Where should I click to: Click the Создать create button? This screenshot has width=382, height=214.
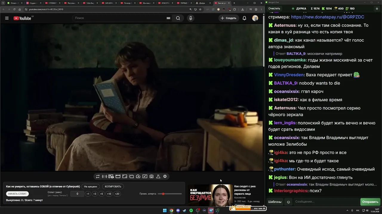point(228,18)
